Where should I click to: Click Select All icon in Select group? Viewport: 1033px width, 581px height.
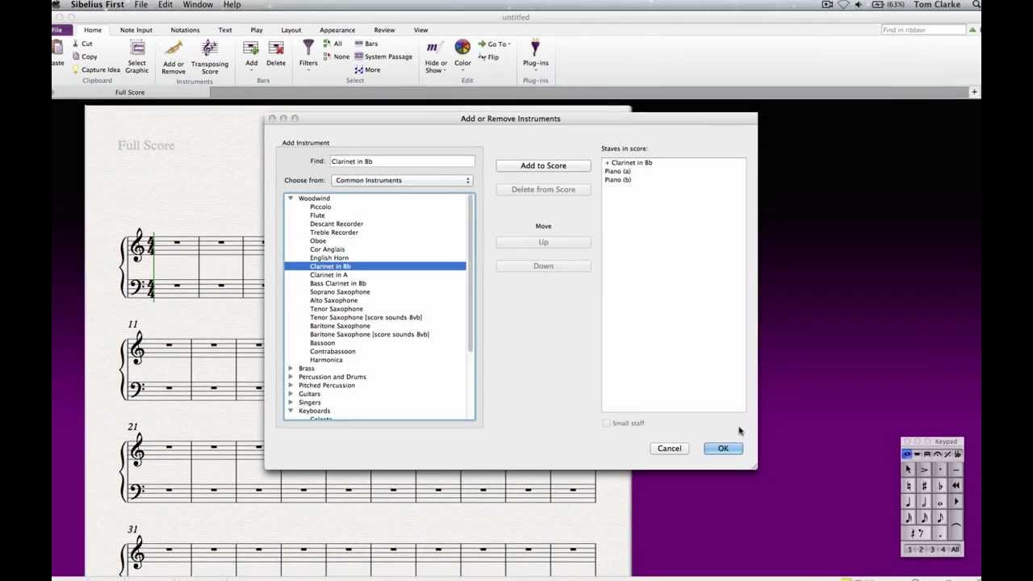(327, 44)
